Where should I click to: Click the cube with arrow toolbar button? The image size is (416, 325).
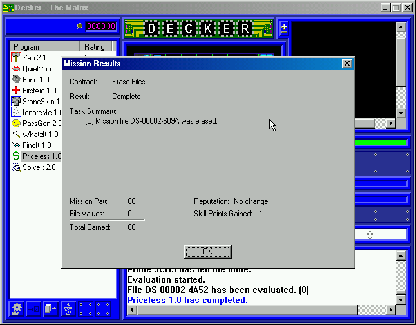[51, 309]
